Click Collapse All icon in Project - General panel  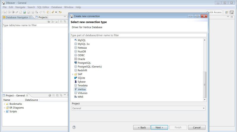click(54, 96)
